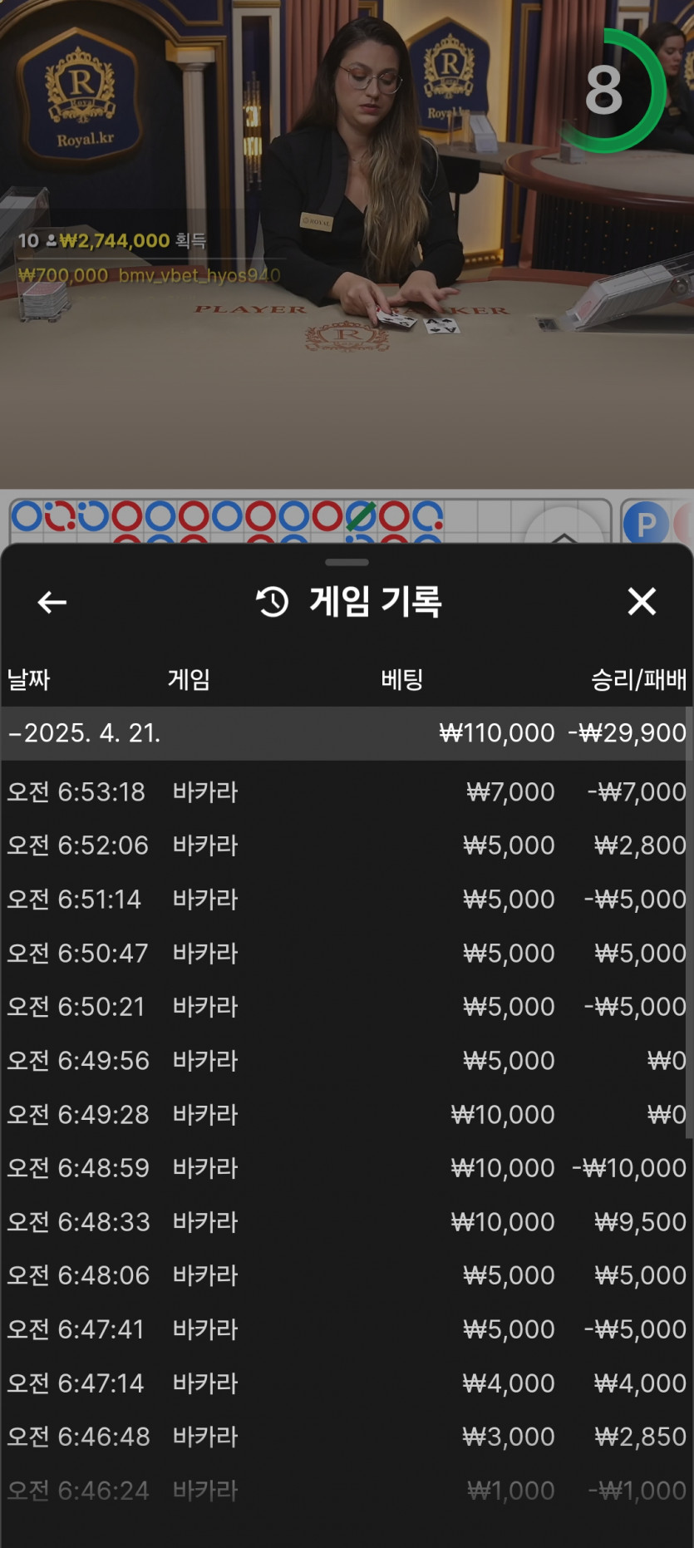Tap the panel drag handle bar
This screenshot has height=1548, width=694.
(347, 562)
